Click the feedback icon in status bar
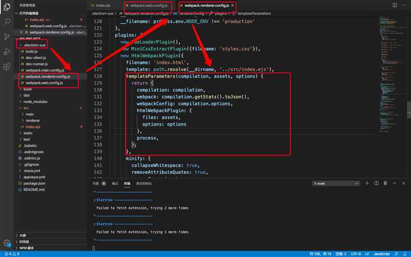Image resolution: width=411 pixels, height=257 pixels. click(396, 254)
